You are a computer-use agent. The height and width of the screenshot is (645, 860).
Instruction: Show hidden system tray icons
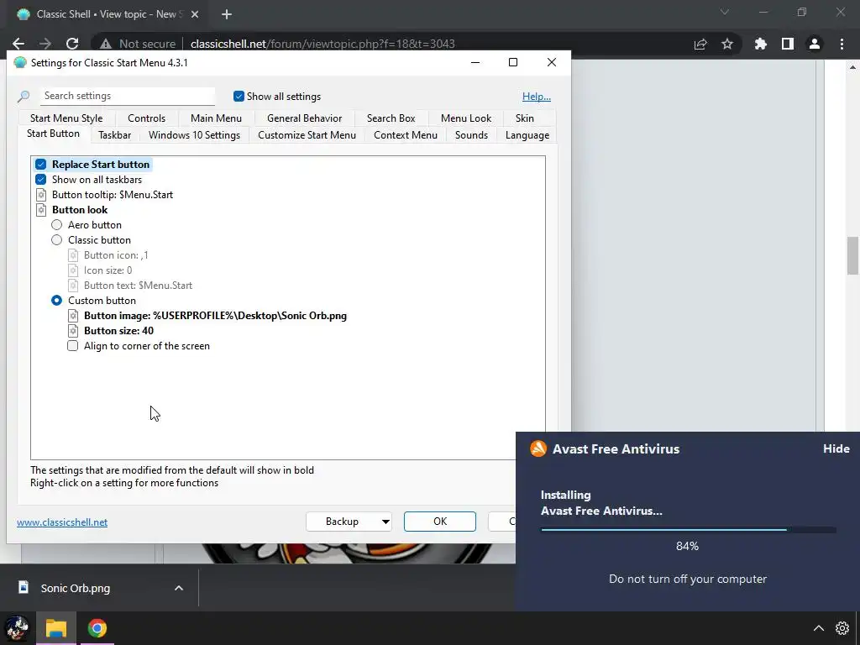click(x=818, y=628)
